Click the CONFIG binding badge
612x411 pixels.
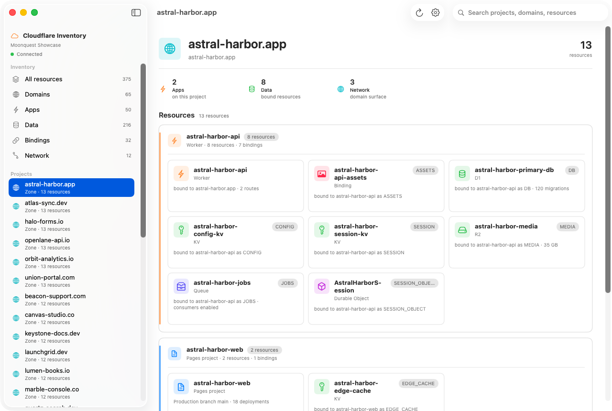pos(285,227)
